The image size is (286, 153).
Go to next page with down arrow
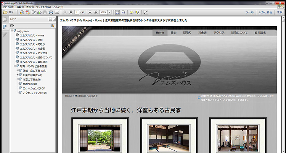[71, 13]
